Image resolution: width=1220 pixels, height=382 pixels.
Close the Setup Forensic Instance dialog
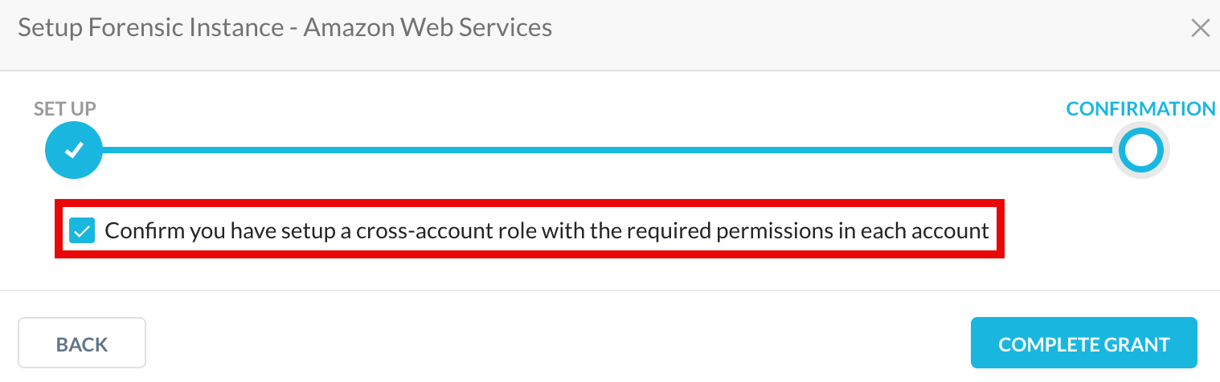click(x=1200, y=29)
